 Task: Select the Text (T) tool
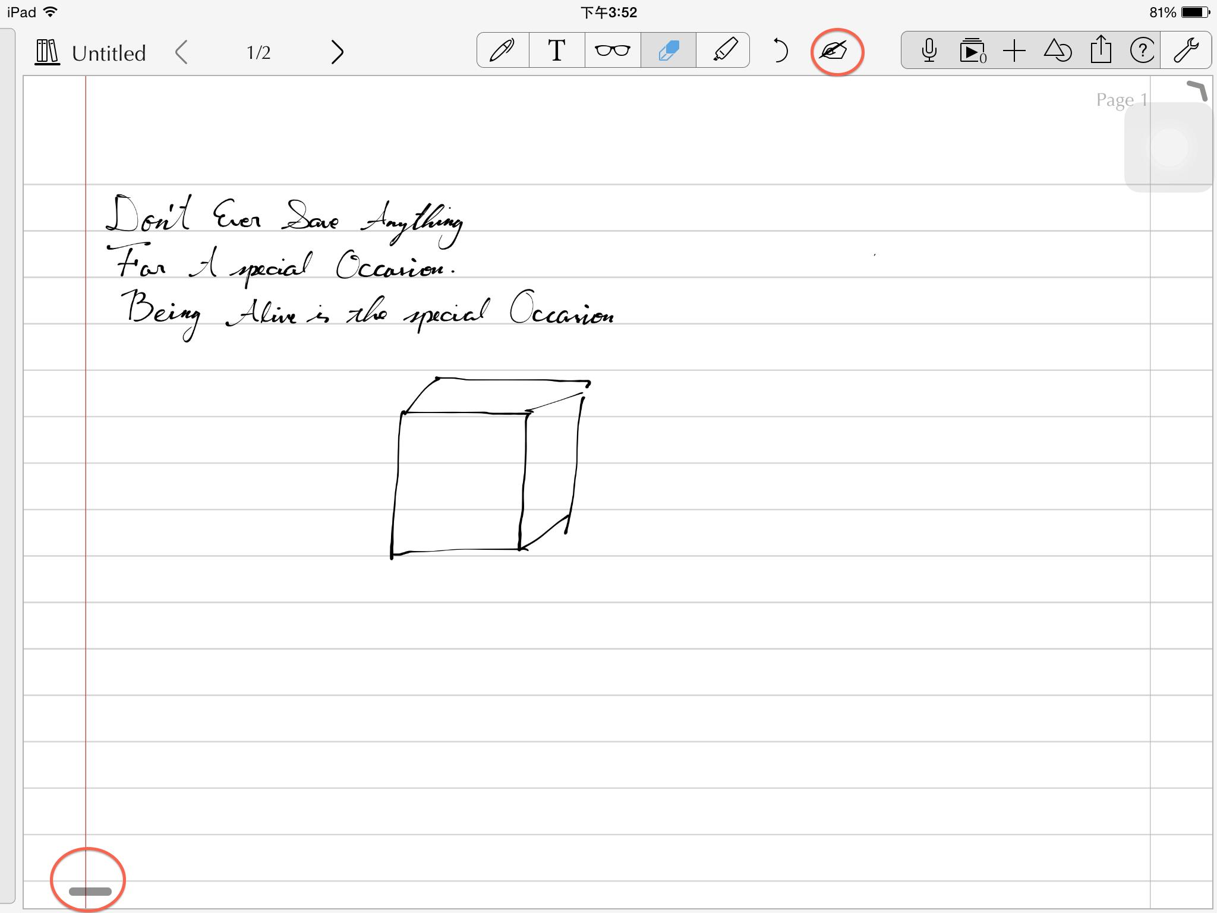pos(557,51)
